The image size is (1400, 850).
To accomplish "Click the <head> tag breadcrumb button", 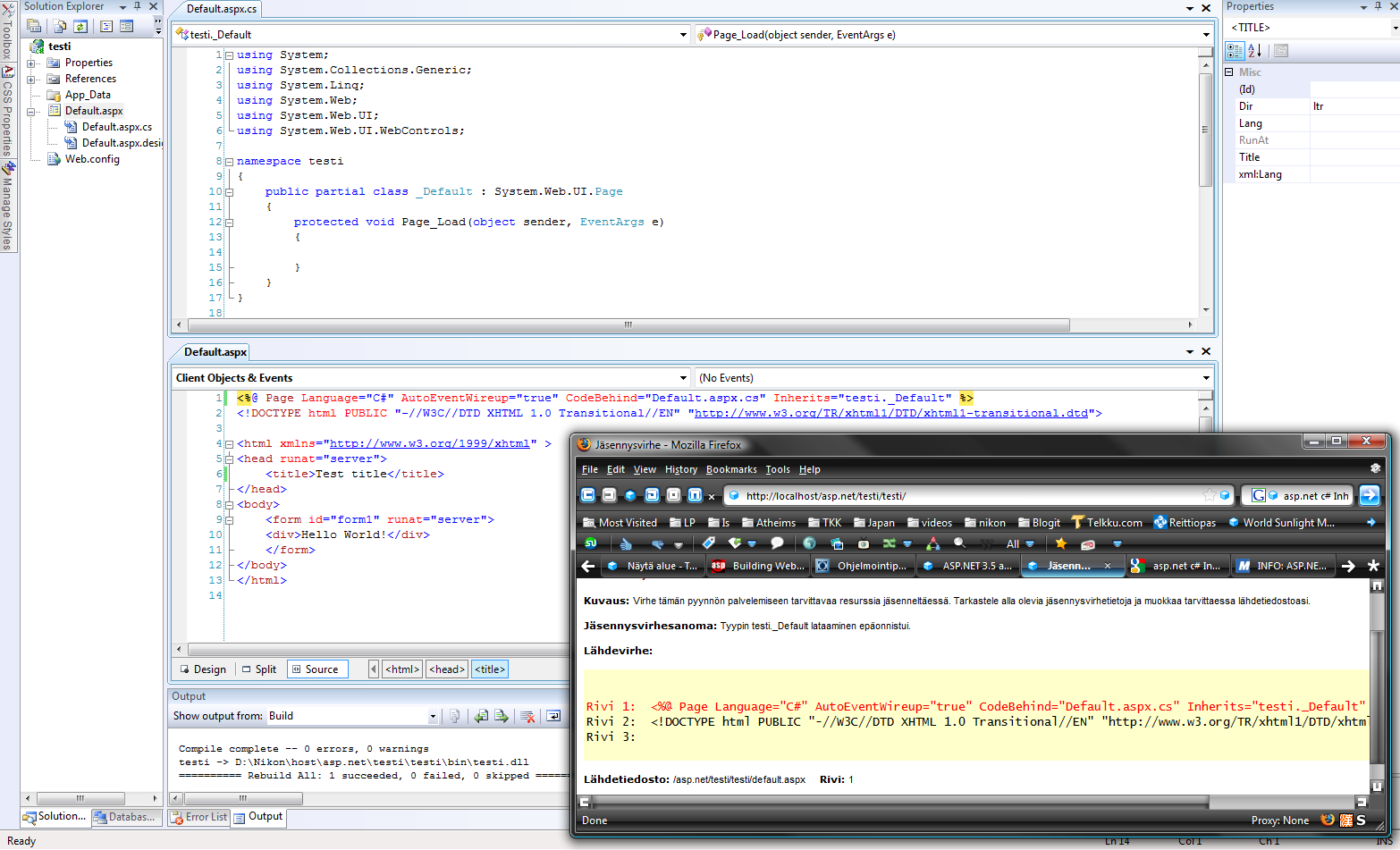I will coord(447,669).
